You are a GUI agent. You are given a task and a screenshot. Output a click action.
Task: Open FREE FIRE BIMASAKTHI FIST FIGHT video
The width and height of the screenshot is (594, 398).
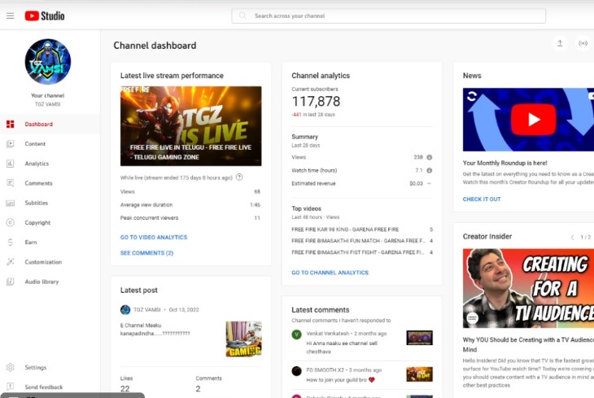(x=358, y=252)
